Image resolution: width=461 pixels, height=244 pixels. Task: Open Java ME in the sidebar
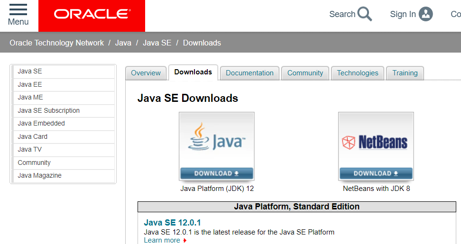[63, 98]
